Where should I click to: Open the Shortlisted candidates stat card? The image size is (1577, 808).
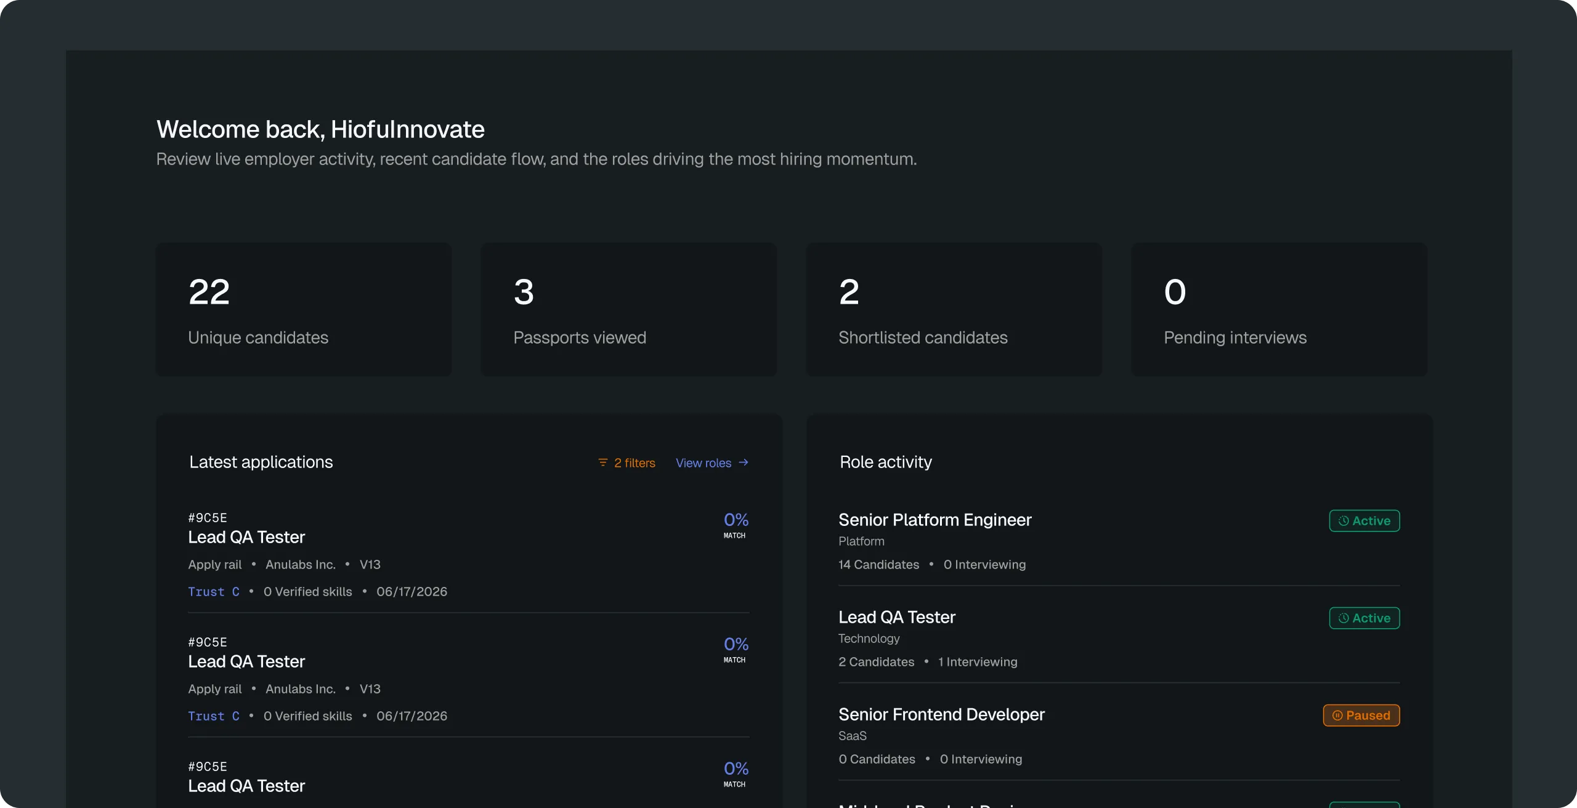[x=954, y=309]
